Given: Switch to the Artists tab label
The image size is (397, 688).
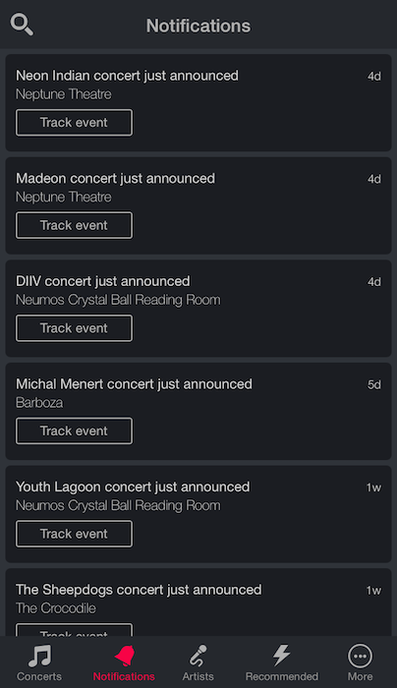Looking at the screenshot, I should tap(198, 676).
